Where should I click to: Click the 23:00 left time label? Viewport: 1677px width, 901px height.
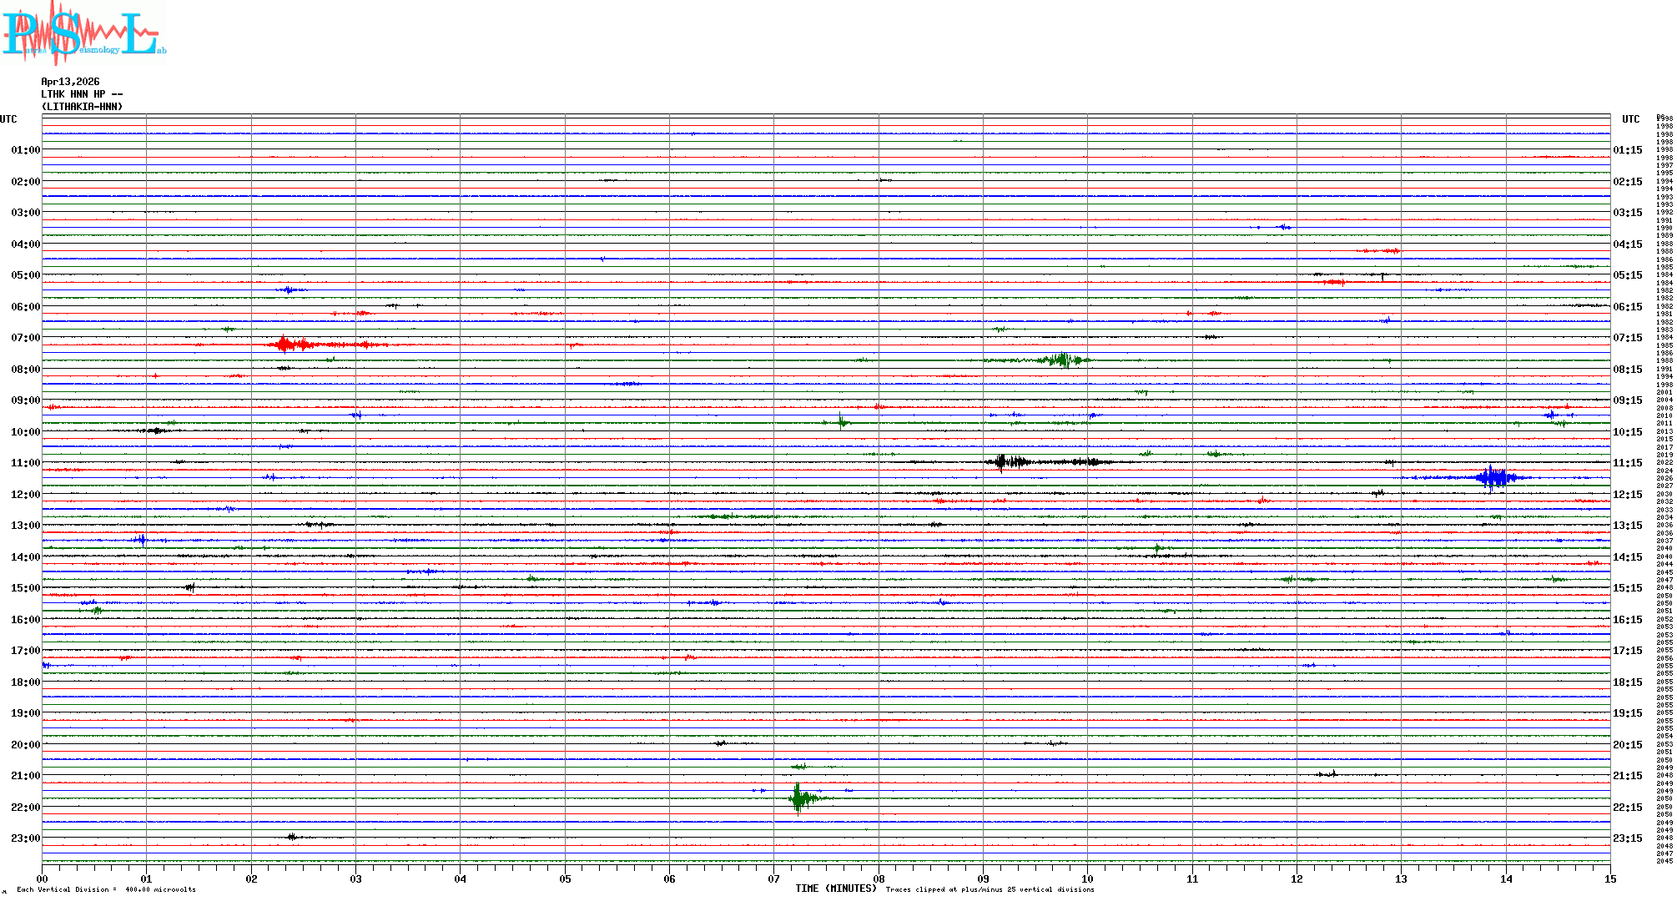[x=25, y=838]
